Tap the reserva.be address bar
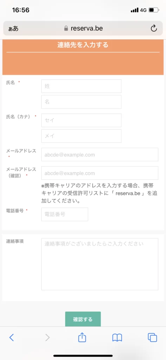 click(83, 28)
